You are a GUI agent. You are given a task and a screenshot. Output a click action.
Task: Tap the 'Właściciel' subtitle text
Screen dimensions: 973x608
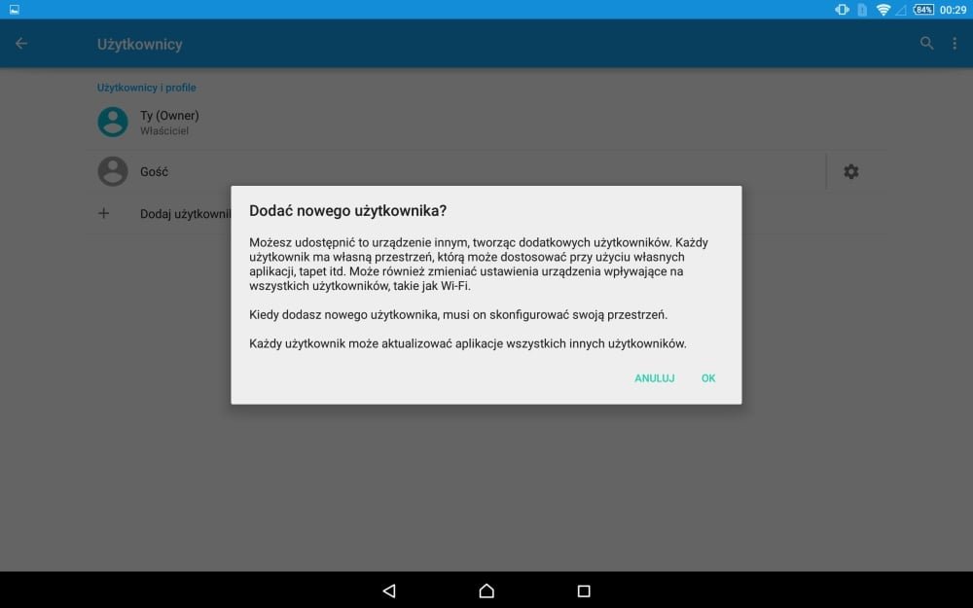(x=163, y=131)
